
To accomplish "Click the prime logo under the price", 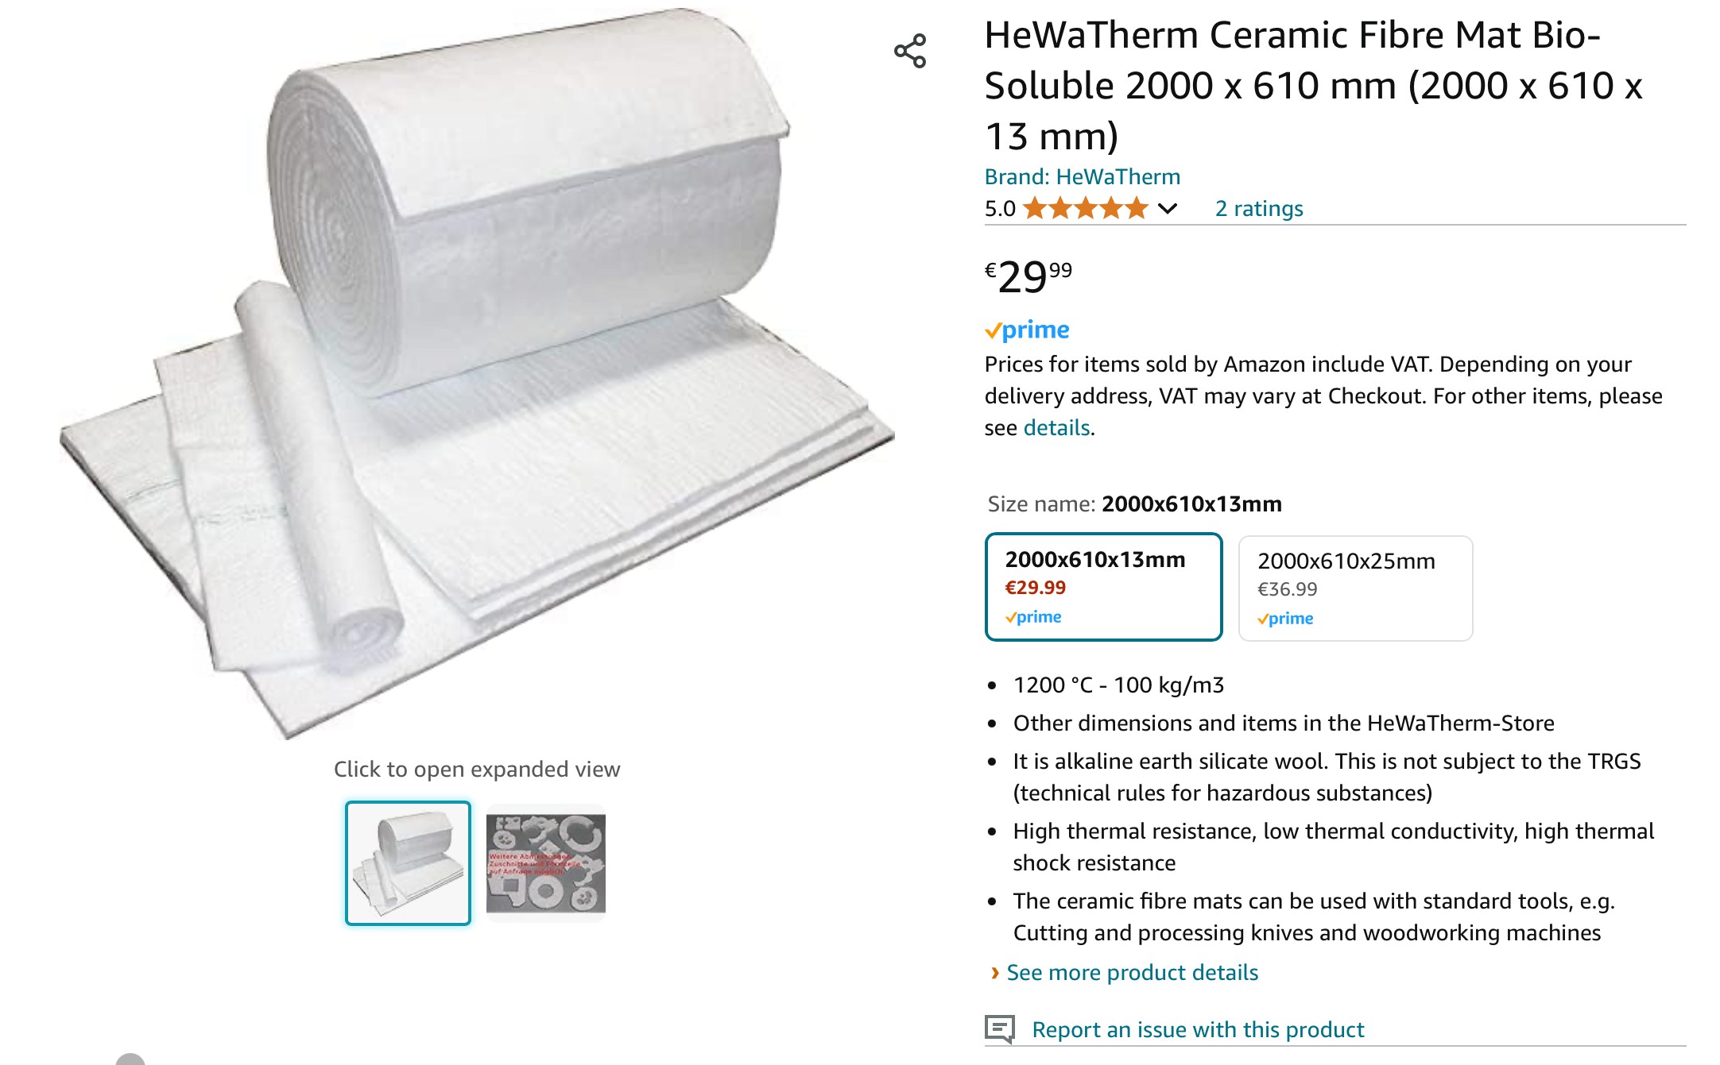I will (x=1027, y=330).
